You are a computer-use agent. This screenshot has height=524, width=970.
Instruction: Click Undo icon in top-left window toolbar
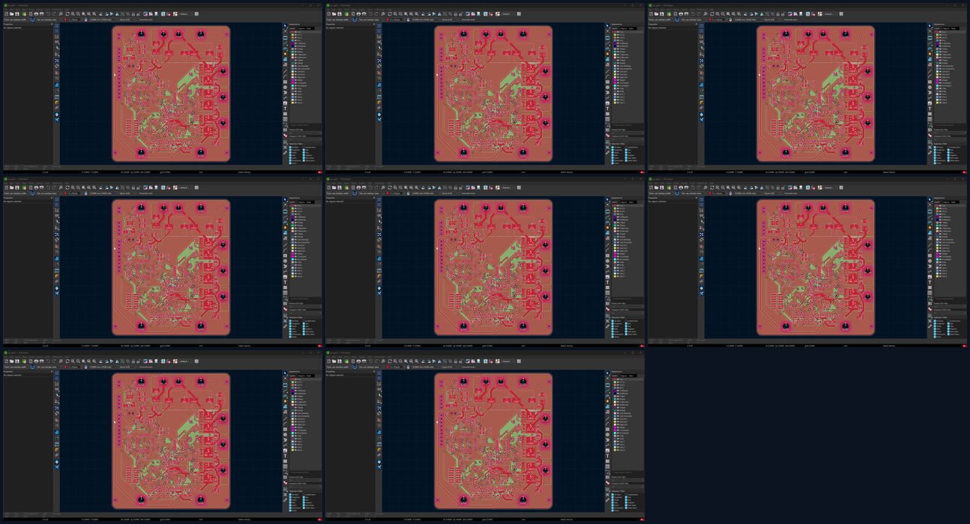(x=48, y=14)
